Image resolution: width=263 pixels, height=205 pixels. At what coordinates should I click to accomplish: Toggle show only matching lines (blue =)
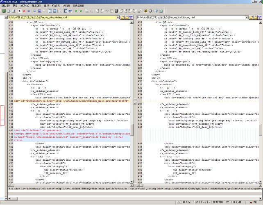[x=29, y=11]
